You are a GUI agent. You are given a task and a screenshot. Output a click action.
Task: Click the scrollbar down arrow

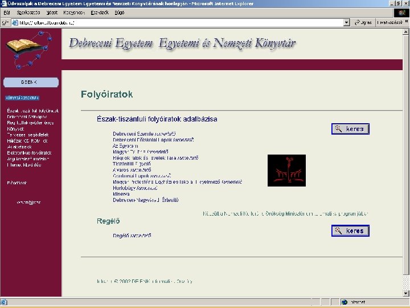click(406, 293)
